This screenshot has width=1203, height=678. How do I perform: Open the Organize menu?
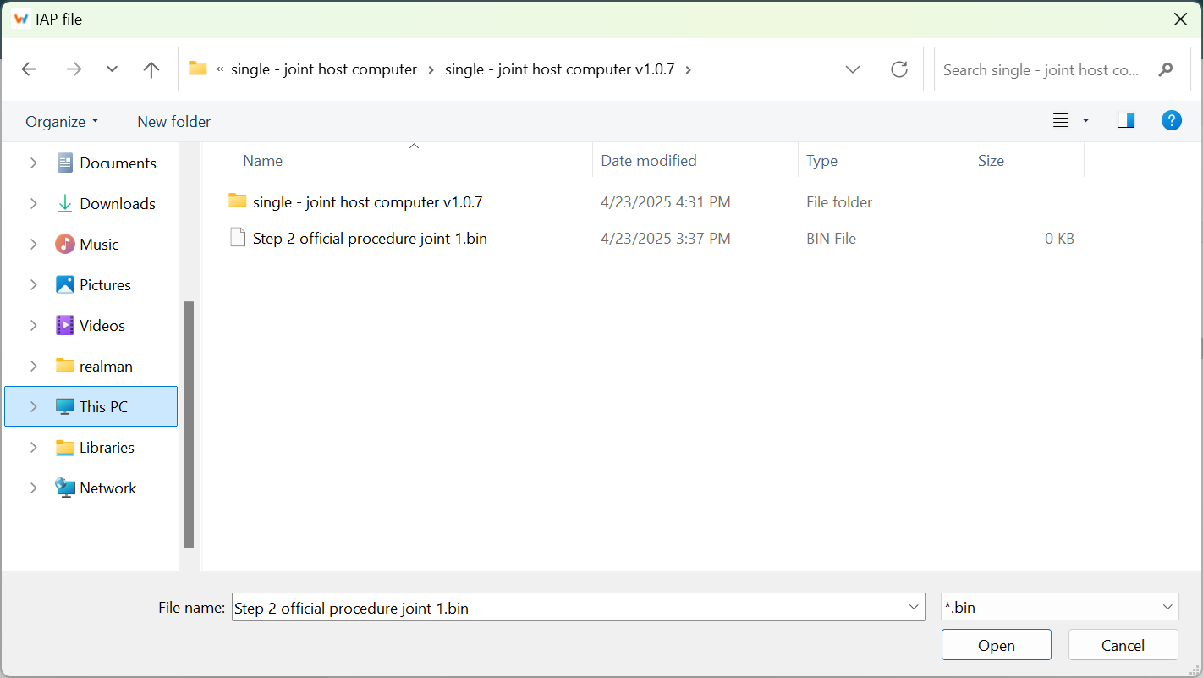point(62,122)
